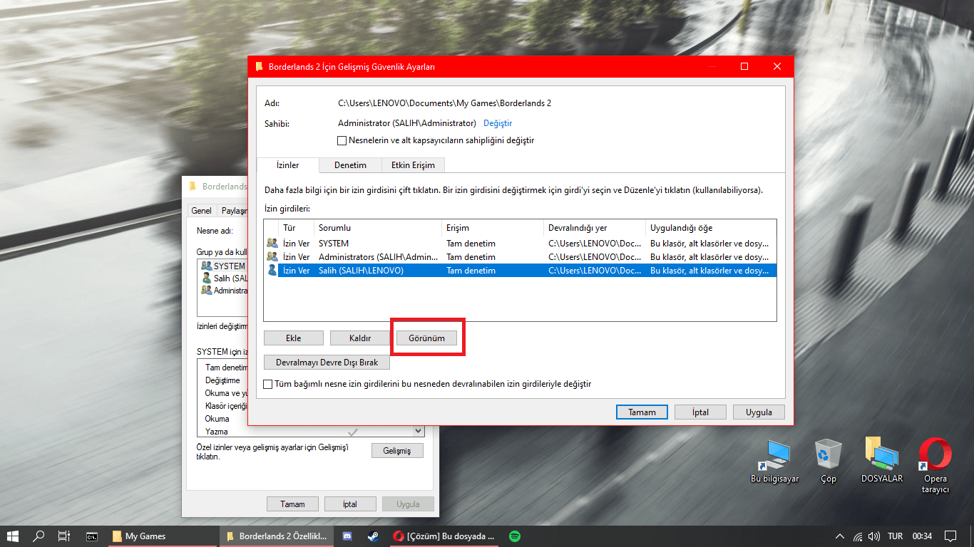Viewport: 974px width, 547px height.
Task: Click the Gelişmiş button in Properties window
Action: 397,451
